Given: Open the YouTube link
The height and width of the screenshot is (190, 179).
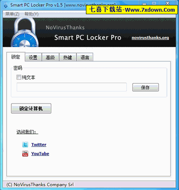Looking at the screenshot, I should [40, 154].
